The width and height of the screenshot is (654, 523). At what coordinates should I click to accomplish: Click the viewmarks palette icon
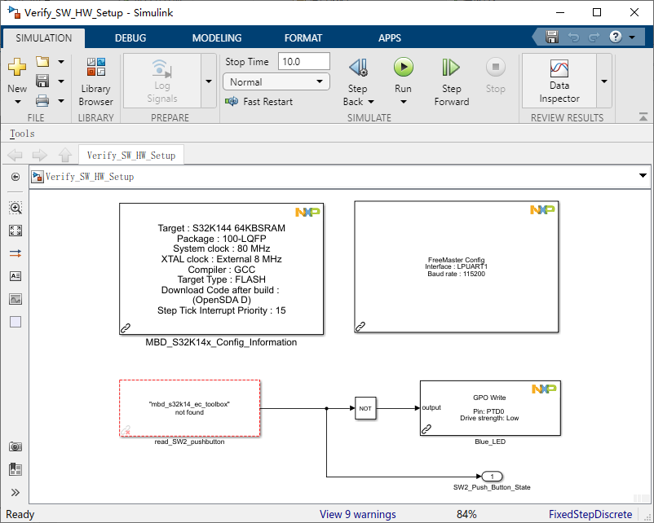click(x=15, y=469)
